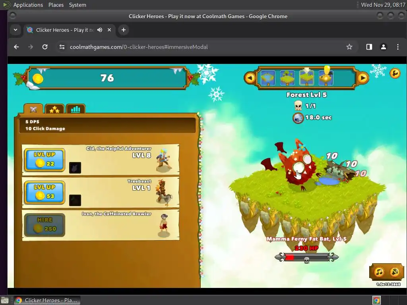The height and width of the screenshot is (305, 407).
Task: View site information icon in address bar
Action: [x=62, y=47]
